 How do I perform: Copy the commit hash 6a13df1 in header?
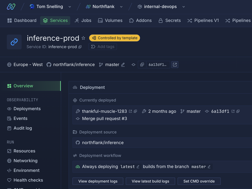[142, 65]
